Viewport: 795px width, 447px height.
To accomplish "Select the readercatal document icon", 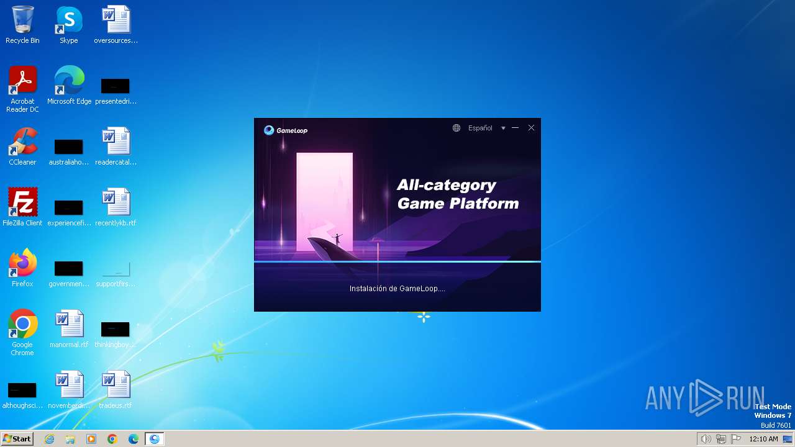I will pos(116,147).
